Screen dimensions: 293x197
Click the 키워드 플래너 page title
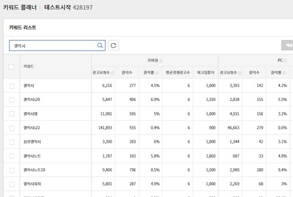pyautogui.click(x=20, y=7)
